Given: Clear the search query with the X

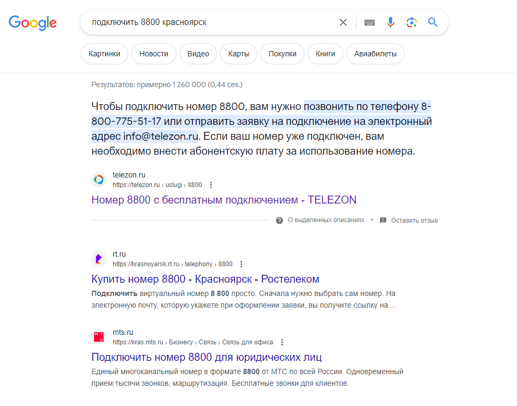Looking at the screenshot, I should click(343, 22).
